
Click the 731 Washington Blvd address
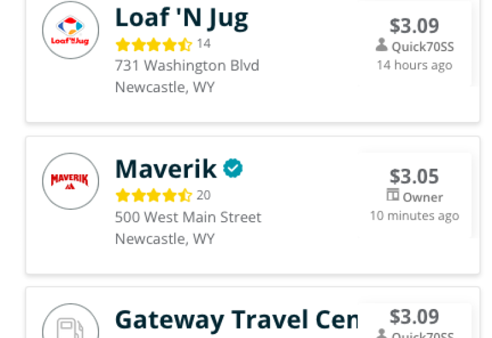187,66
